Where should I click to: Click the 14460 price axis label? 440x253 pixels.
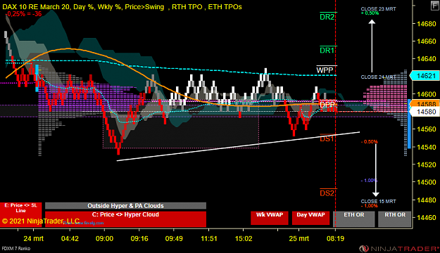coord(427,218)
